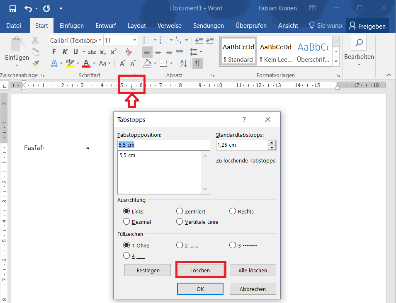
Task: Switch to Entwurf ribbon tab
Action: [106, 26]
